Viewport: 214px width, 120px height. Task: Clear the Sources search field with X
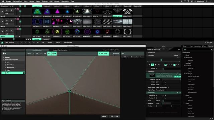click(x=211, y=49)
